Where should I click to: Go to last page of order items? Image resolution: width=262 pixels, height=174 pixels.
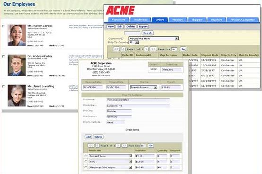click(x=124, y=146)
